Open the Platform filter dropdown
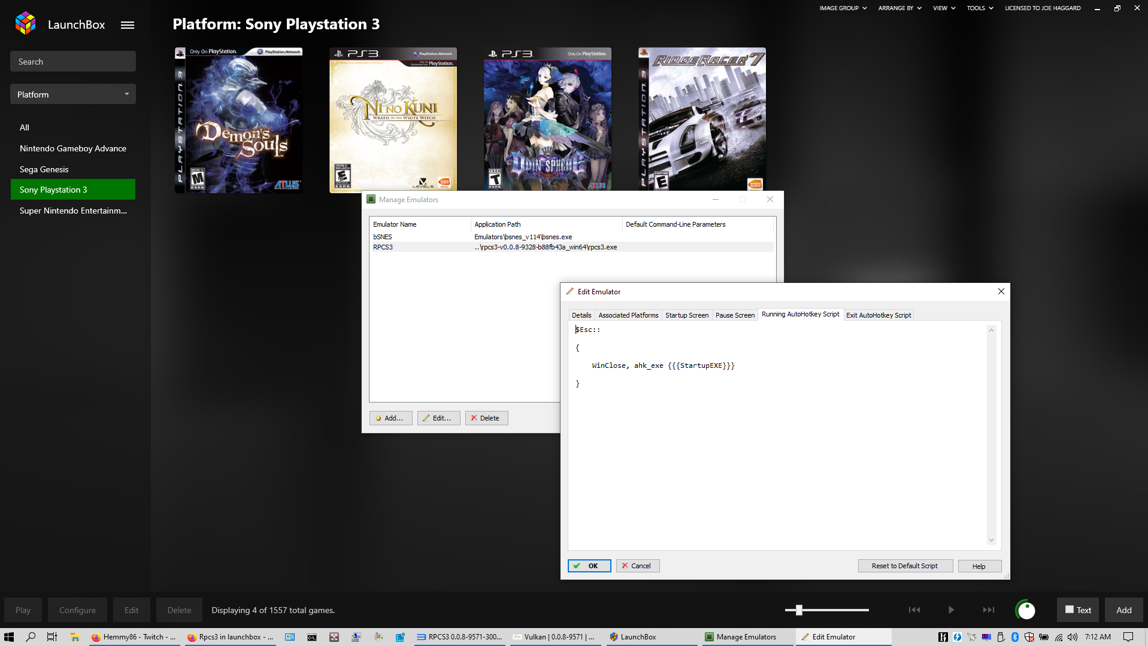1148x646 pixels. [73, 95]
